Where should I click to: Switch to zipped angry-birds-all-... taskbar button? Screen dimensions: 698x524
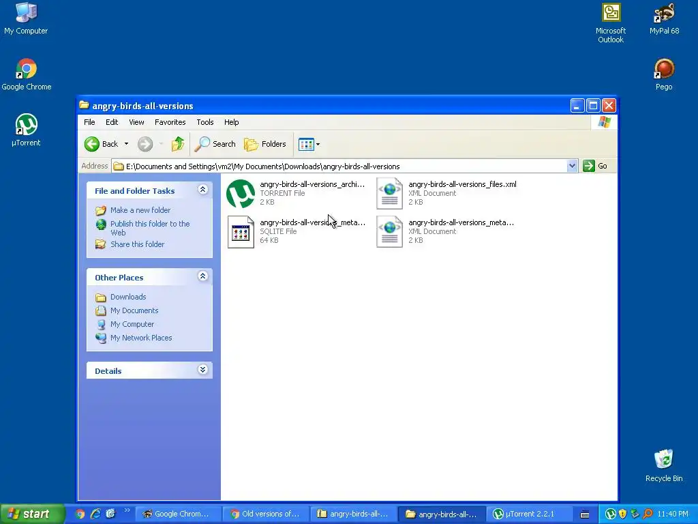[x=354, y=514]
